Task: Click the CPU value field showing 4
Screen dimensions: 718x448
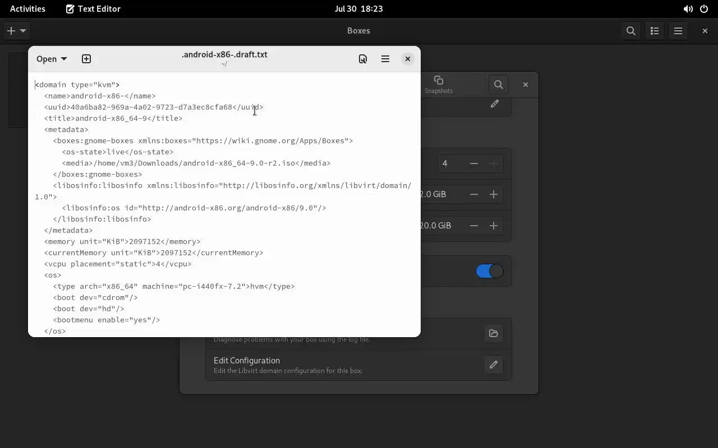Action: [x=451, y=164]
